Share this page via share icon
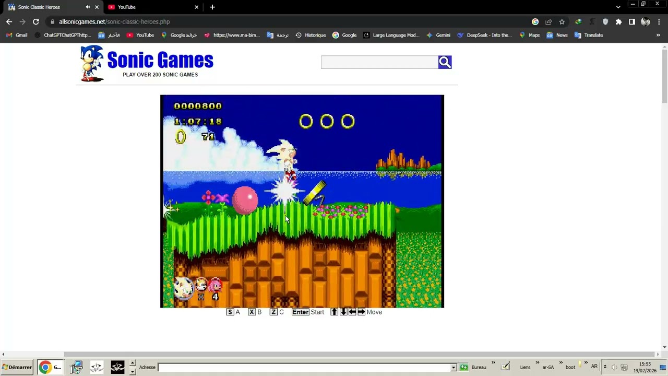This screenshot has height=376, width=668. (548, 21)
